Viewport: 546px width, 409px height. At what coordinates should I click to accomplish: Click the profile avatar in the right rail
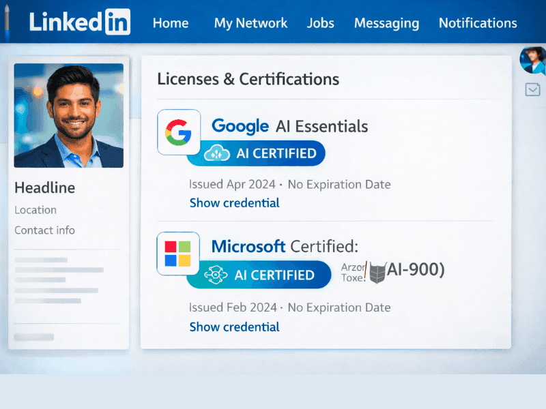tap(532, 60)
